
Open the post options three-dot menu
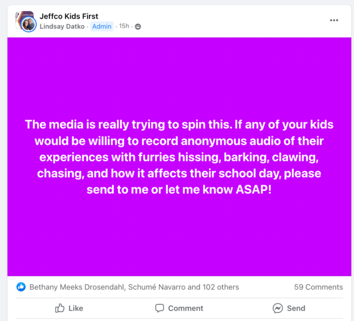pos(334,21)
